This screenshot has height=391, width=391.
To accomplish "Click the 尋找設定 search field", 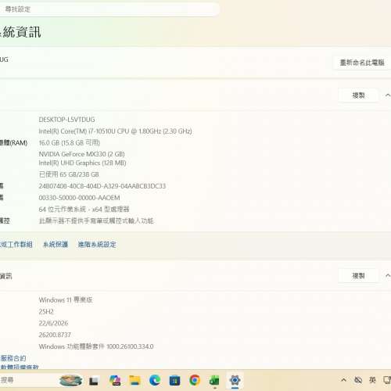I will [x=109, y=9].
